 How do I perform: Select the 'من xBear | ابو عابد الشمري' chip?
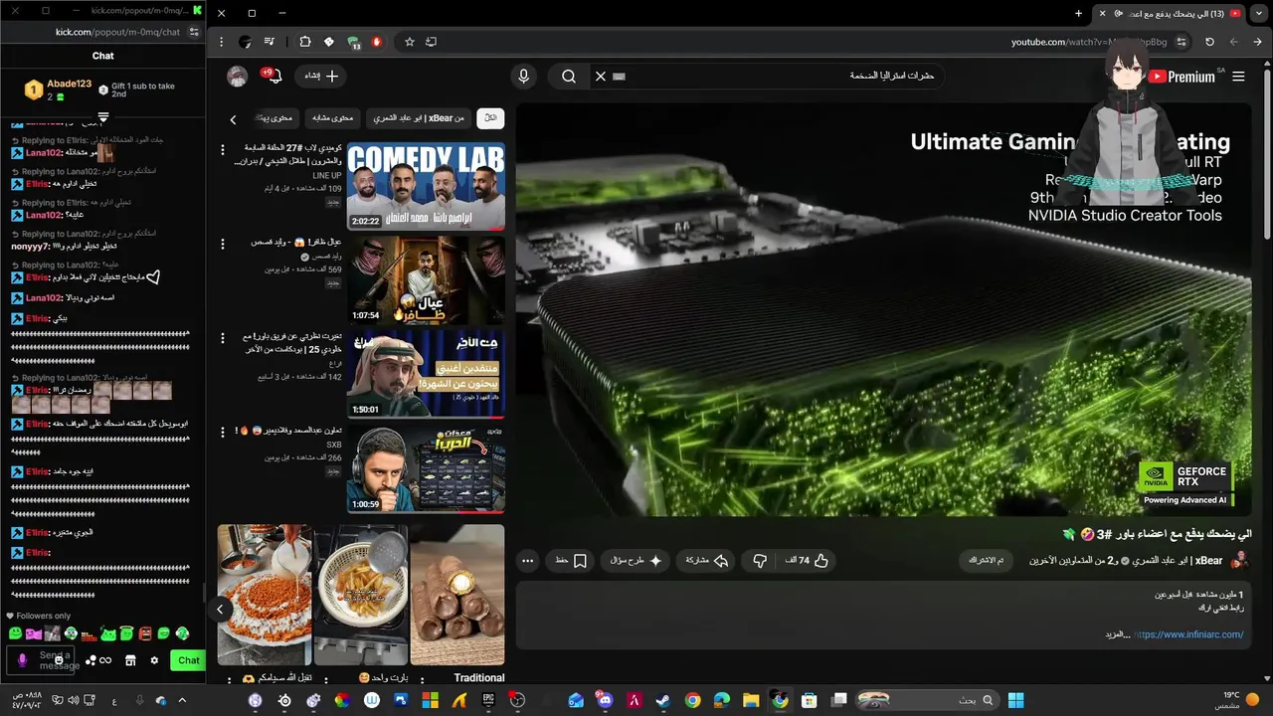point(419,117)
